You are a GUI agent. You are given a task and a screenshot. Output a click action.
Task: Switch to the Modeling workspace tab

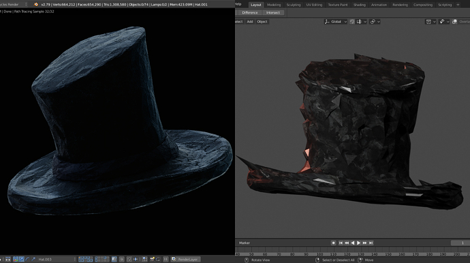point(274,5)
